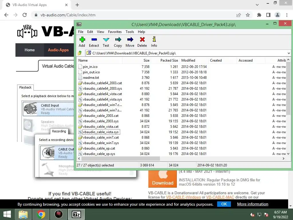Go up one folder level in 7-Zip
This screenshot has width=293, height=220.
80,53
